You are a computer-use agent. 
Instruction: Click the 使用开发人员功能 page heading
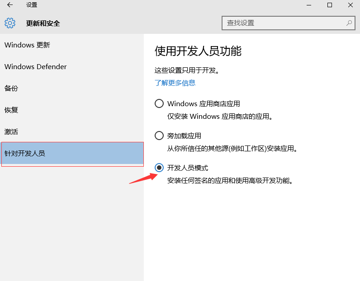click(198, 51)
